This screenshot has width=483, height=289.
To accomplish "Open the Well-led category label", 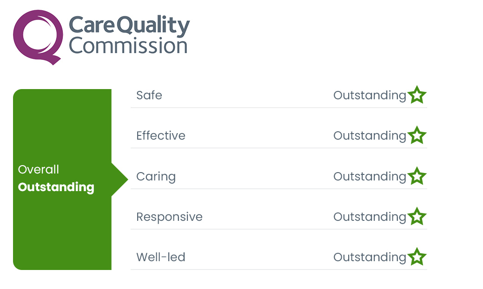I will (161, 257).
